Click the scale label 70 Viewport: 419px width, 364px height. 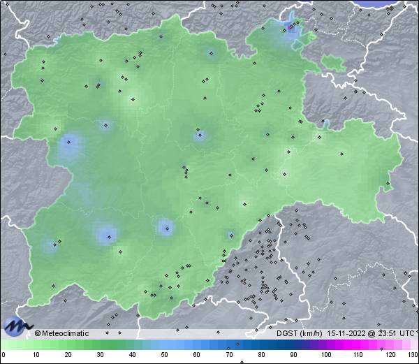coord(229,355)
